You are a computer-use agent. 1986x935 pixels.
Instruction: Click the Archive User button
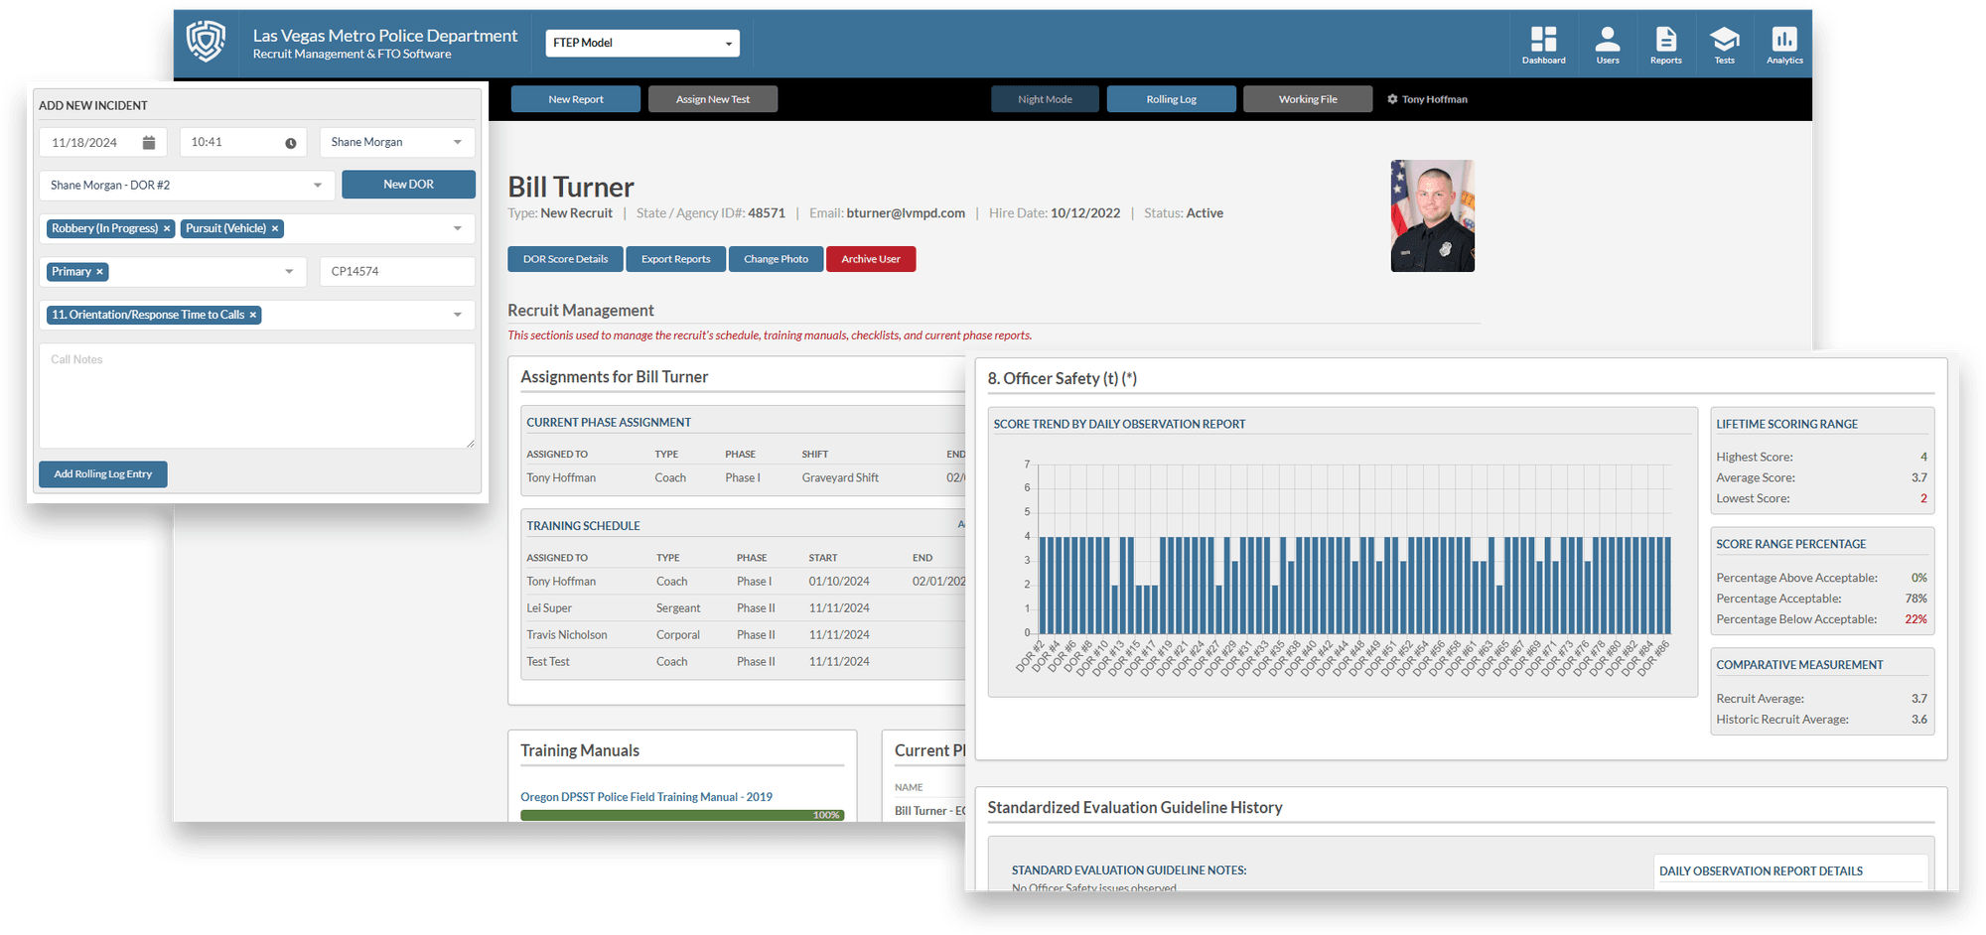coord(870,258)
